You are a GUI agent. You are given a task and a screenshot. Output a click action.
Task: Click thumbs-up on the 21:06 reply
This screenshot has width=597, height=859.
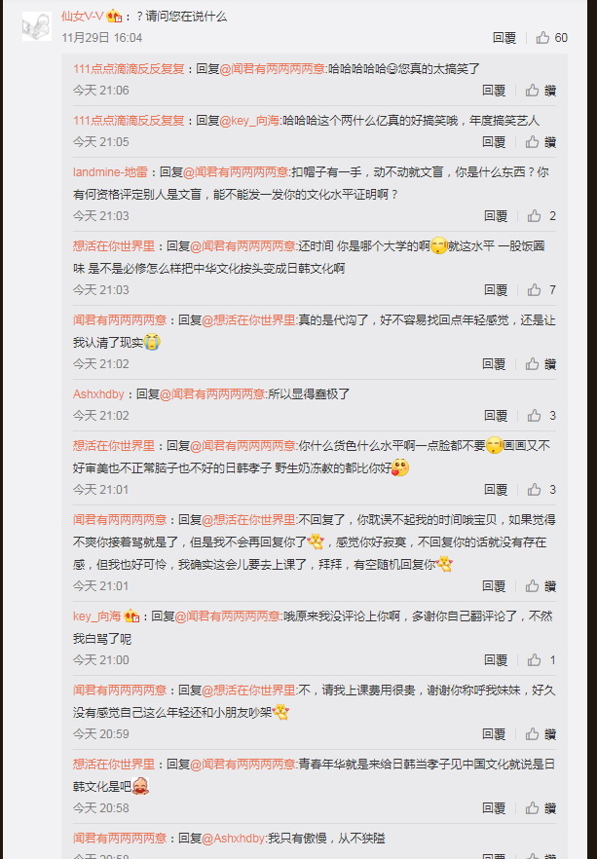(533, 90)
